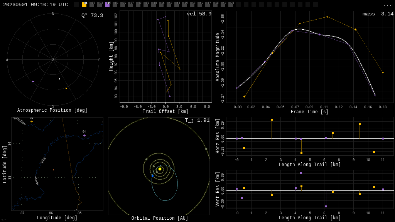Click the highest purple vertical residual marker
395x222 pixels.
pos(301,173)
